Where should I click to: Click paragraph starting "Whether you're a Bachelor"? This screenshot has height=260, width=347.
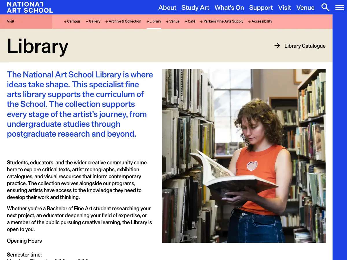point(80,219)
